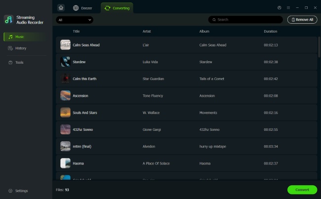Viewport: 321px width, 199px height.
Task: Click the Settings gear icon
Action: [x=10, y=191]
